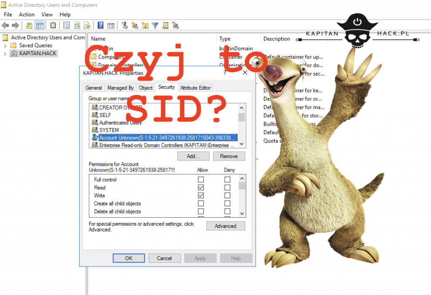Image resolution: width=431 pixels, height=295 pixels.
Task: Toggle the console tree pane icon
Action: 40,26
